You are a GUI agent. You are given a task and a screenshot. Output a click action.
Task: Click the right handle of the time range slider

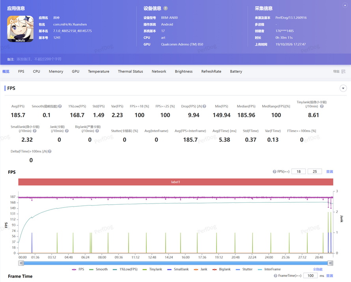(330, 263)
